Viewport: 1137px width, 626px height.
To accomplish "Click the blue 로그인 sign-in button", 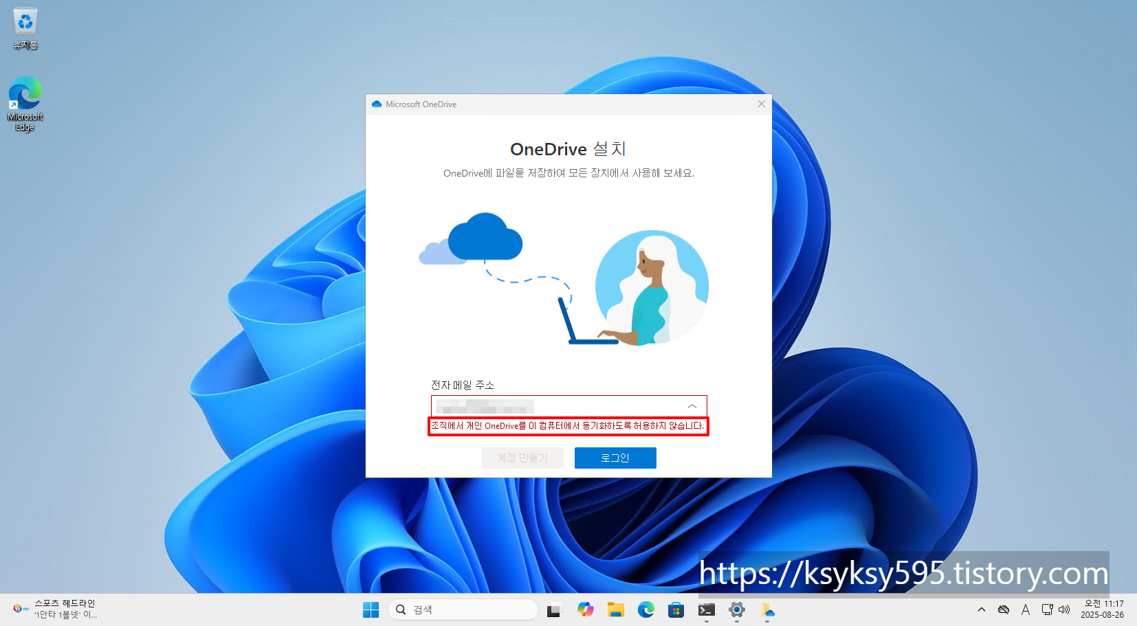I will click(615, 458).
